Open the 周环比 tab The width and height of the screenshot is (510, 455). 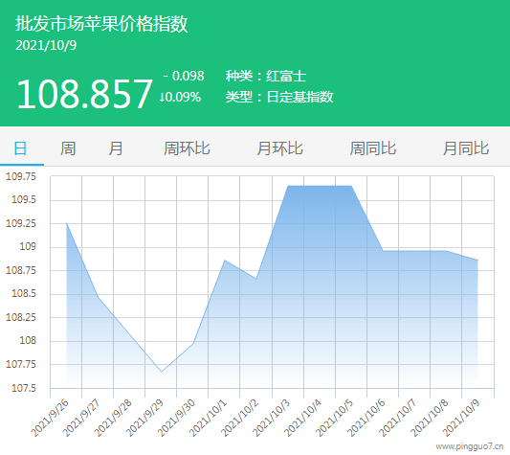point(187,148)
